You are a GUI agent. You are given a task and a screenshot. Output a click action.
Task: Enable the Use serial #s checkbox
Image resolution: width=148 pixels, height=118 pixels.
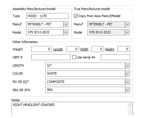click(74, 57)
